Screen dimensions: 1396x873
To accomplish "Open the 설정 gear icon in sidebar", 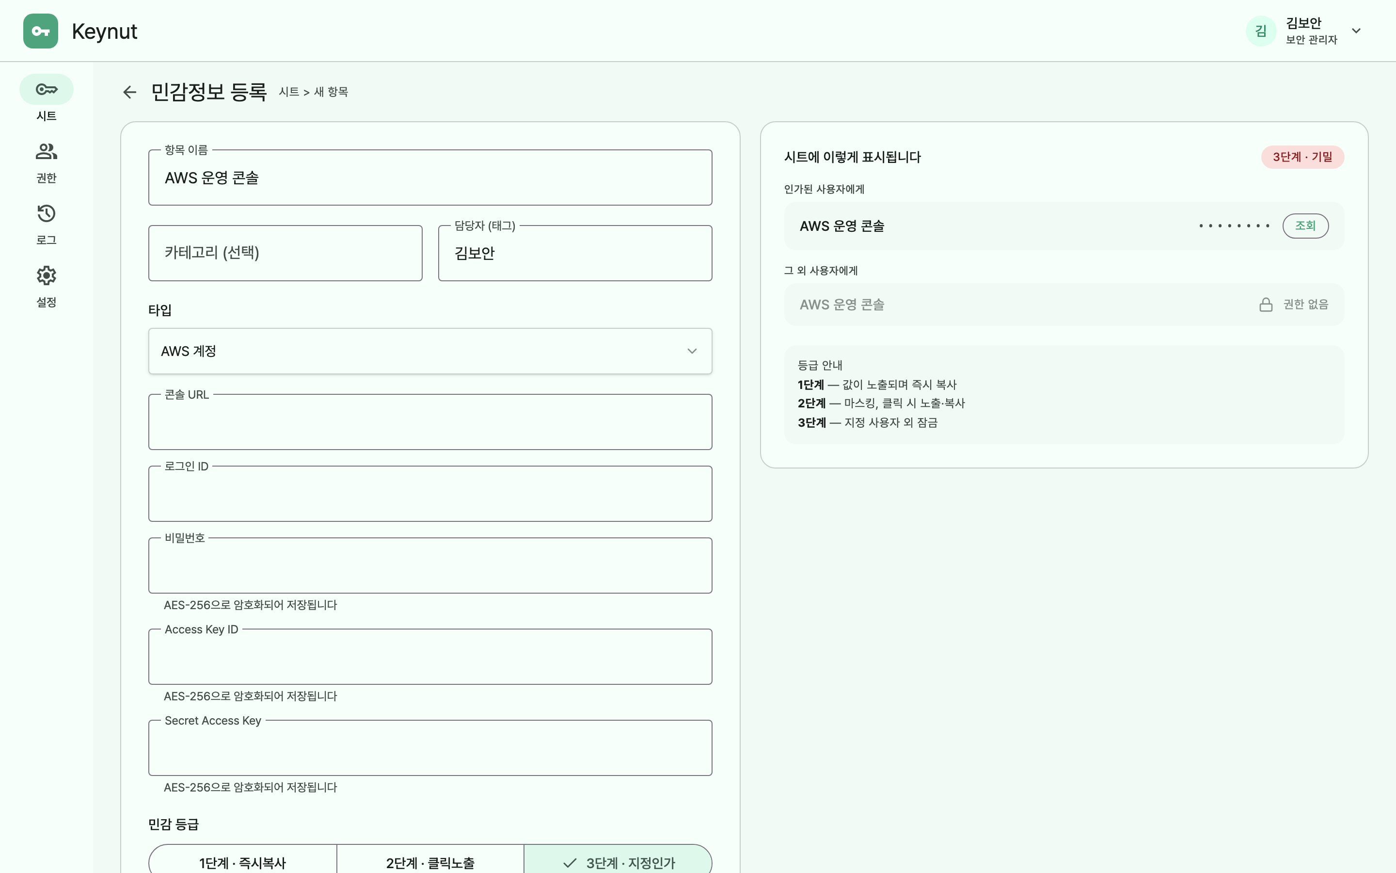I will coord(47,275).
